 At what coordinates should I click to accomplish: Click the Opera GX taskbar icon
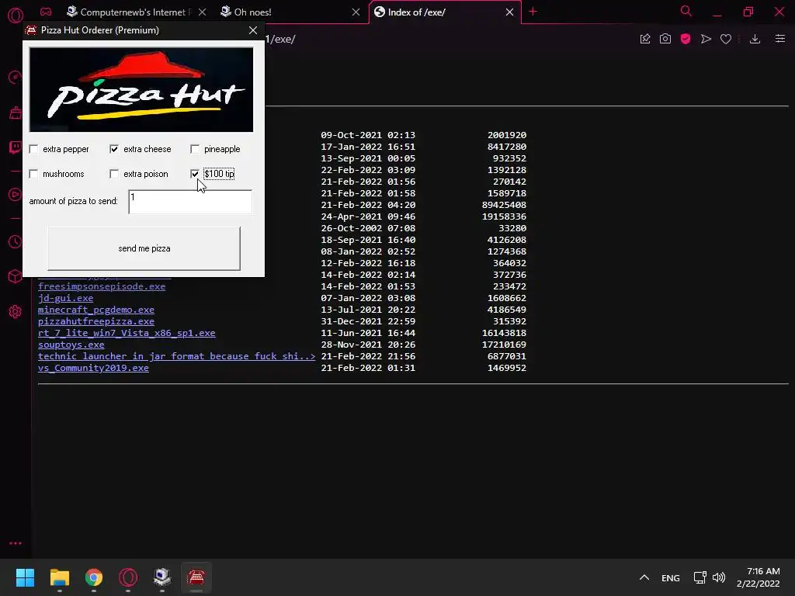(128, 577)
